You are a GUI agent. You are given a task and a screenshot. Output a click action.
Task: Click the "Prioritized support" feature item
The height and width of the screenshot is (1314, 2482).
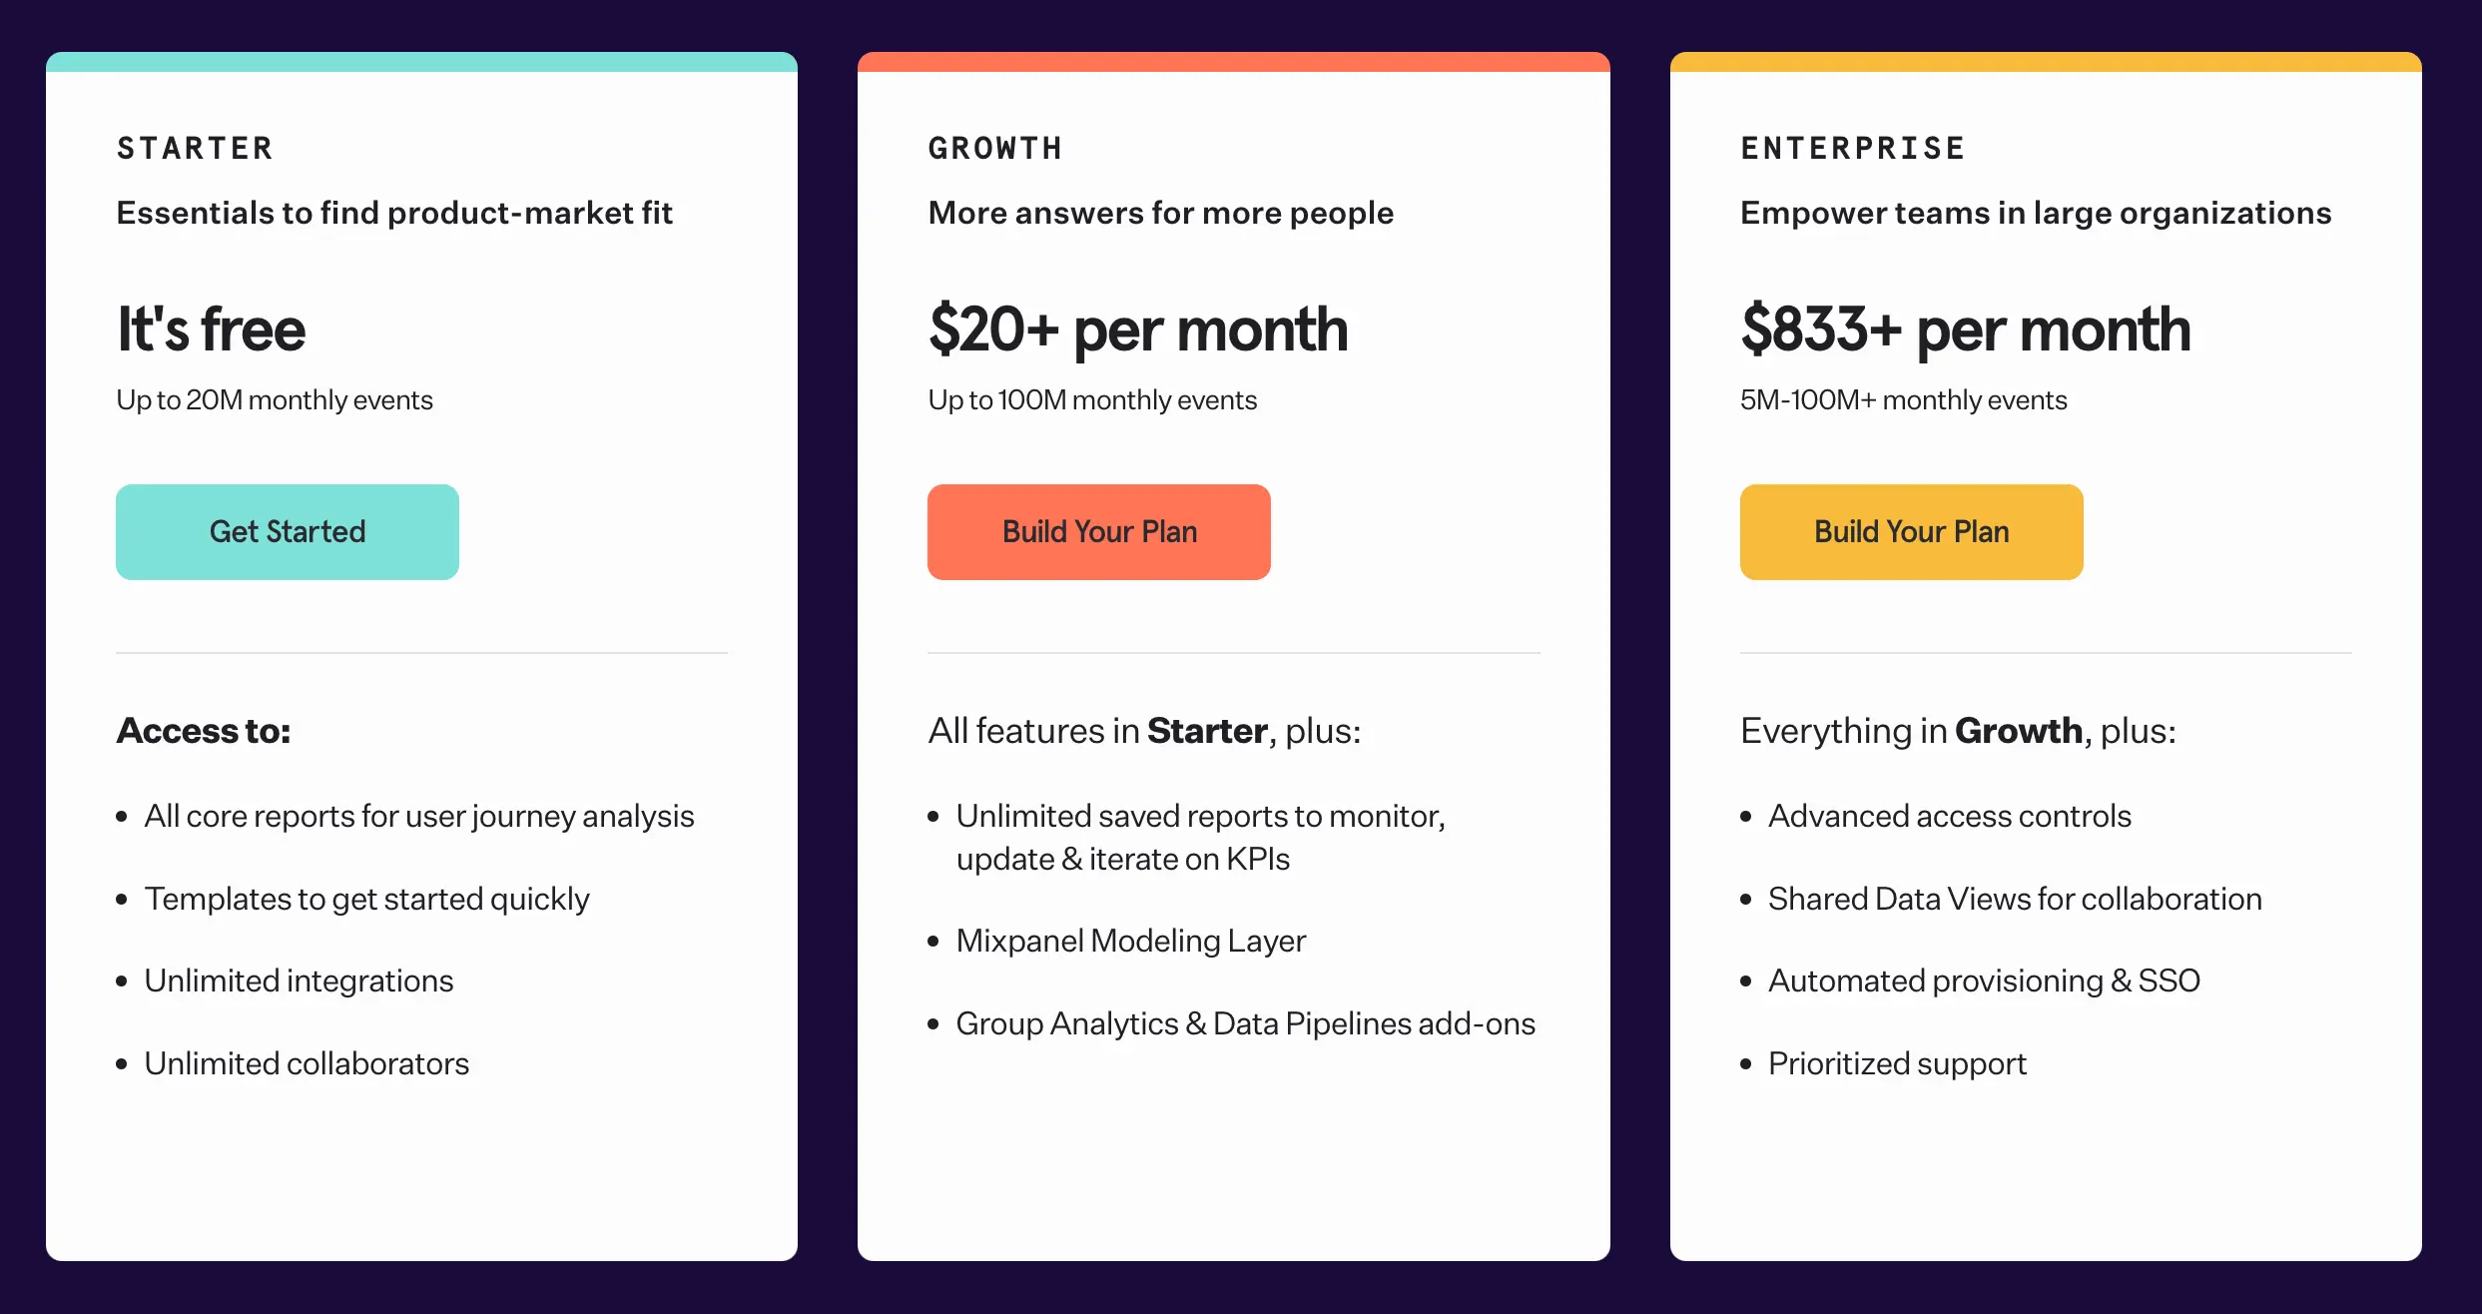click(1897, 1064)
